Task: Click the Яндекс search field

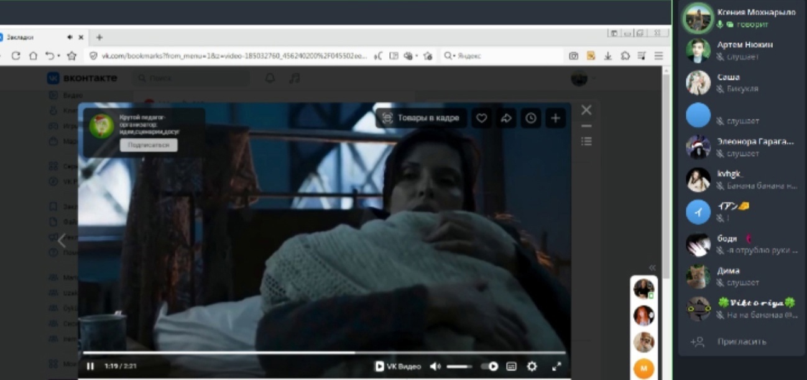Action: point(500,56)
